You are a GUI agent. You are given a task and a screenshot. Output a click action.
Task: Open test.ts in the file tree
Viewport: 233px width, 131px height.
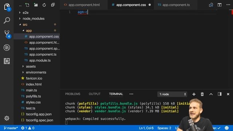(36, 108)
